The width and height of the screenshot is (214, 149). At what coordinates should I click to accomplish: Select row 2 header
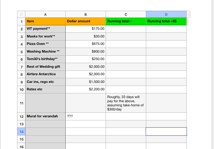[x=21, y=29]
